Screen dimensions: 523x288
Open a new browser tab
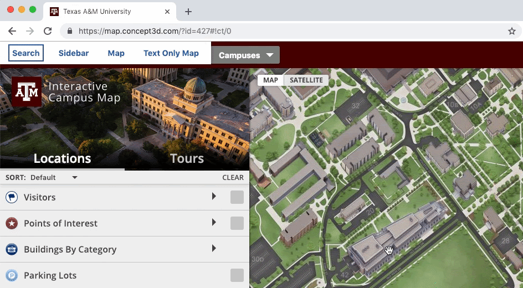[x=188, y=12]
